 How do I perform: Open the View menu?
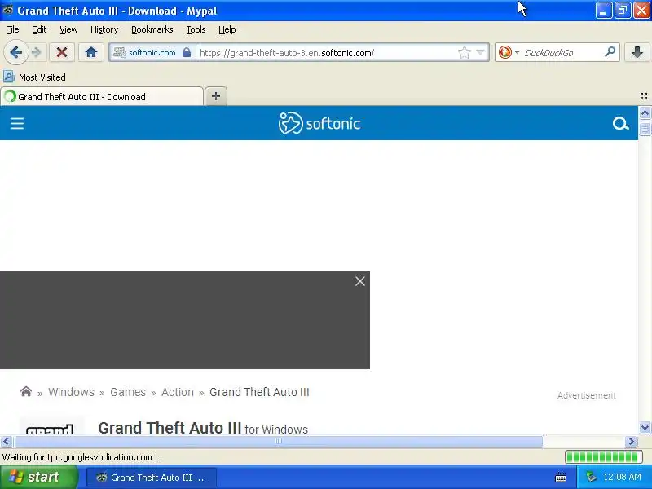coord(68,29)
